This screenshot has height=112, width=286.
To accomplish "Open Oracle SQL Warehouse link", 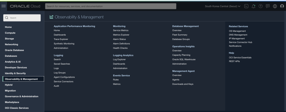I will (184, 59).
